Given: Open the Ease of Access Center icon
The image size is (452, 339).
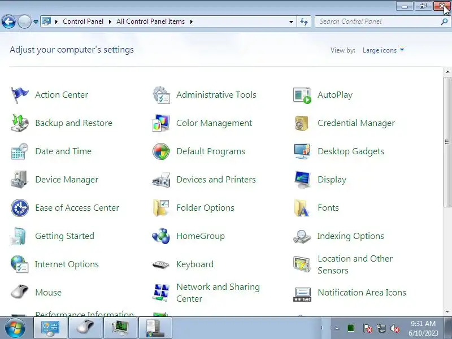Looking at the screenshot, I should tap(20, 208).
